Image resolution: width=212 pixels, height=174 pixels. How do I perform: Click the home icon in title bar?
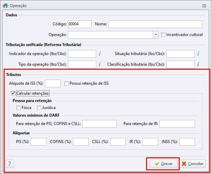pyautogui.click(x=5, y=6)
